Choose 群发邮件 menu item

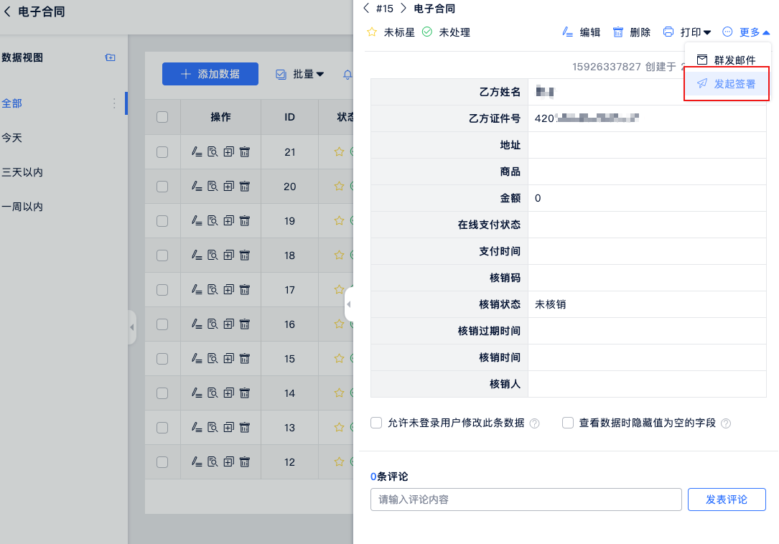point(727,60)
